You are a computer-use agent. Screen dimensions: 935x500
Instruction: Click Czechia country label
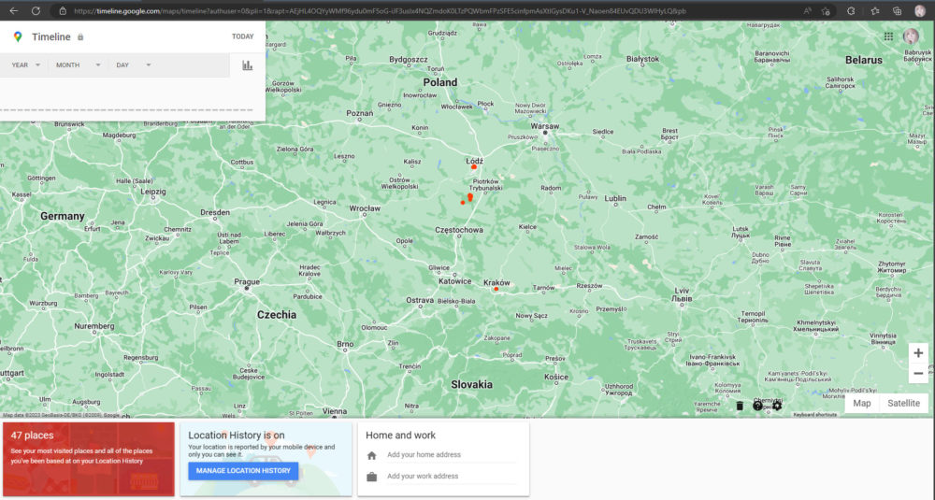coord(276,315)
